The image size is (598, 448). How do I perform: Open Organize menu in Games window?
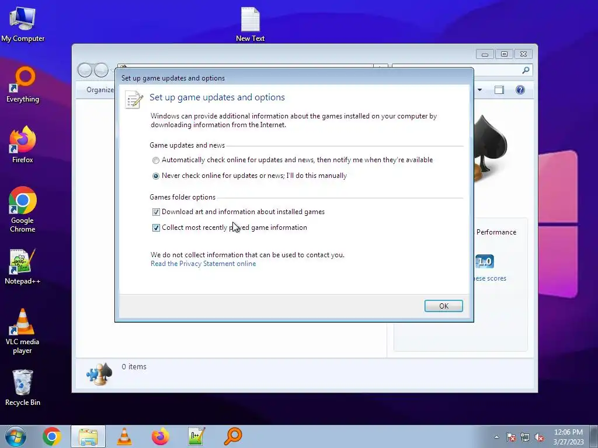pyautogui.click(x=100, y=90)
